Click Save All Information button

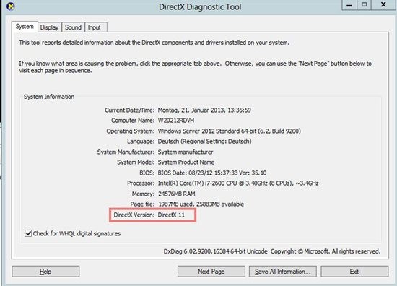(282, 272)
